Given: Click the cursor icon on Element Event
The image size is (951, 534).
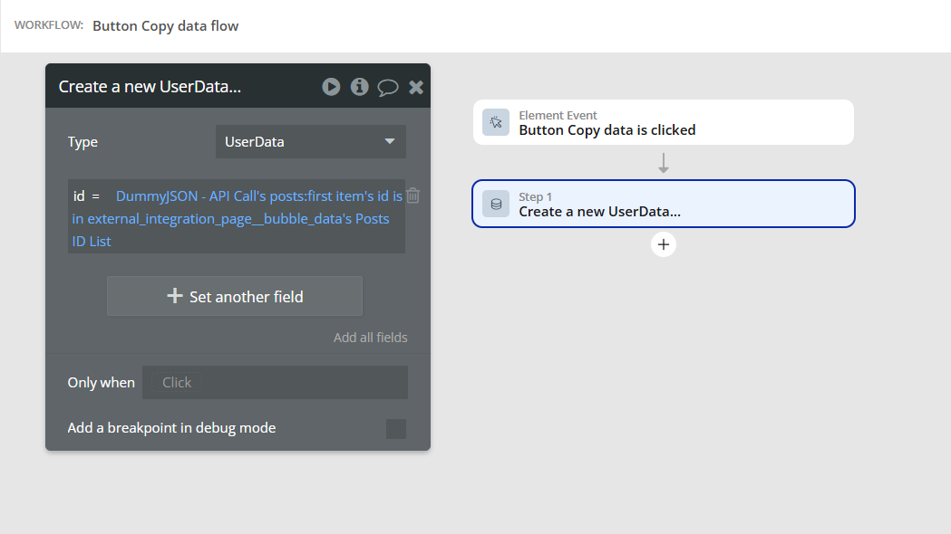Looking at the screenshot, I should pyautogui.click(x=496, y=122).
